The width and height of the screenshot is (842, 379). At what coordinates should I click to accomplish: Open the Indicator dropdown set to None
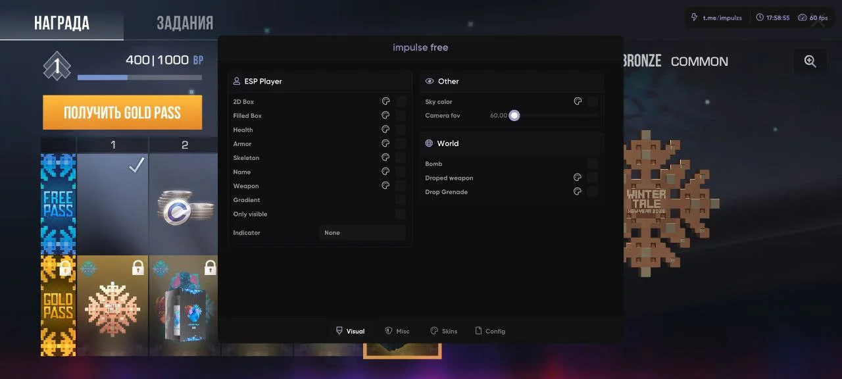[x=363, y=232]
